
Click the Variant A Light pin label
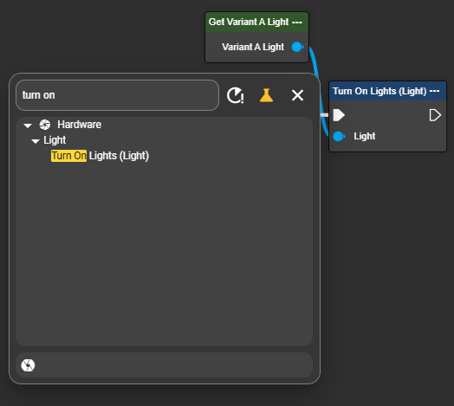(253, 47)
